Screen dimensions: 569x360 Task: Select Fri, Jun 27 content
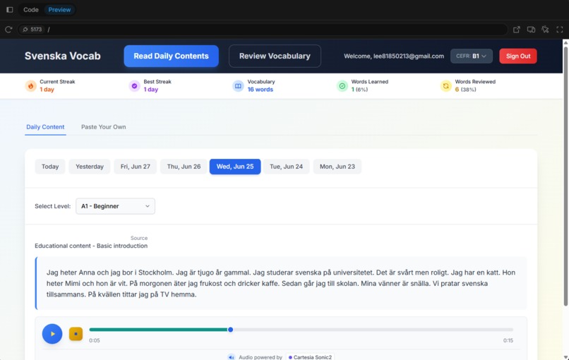click(x=136, y=167)
